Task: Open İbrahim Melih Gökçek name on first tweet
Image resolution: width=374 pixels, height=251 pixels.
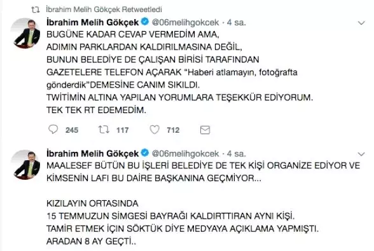Action: click(92, 22)
